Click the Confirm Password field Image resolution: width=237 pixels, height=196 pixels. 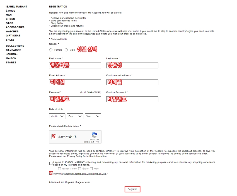(132, 99)
